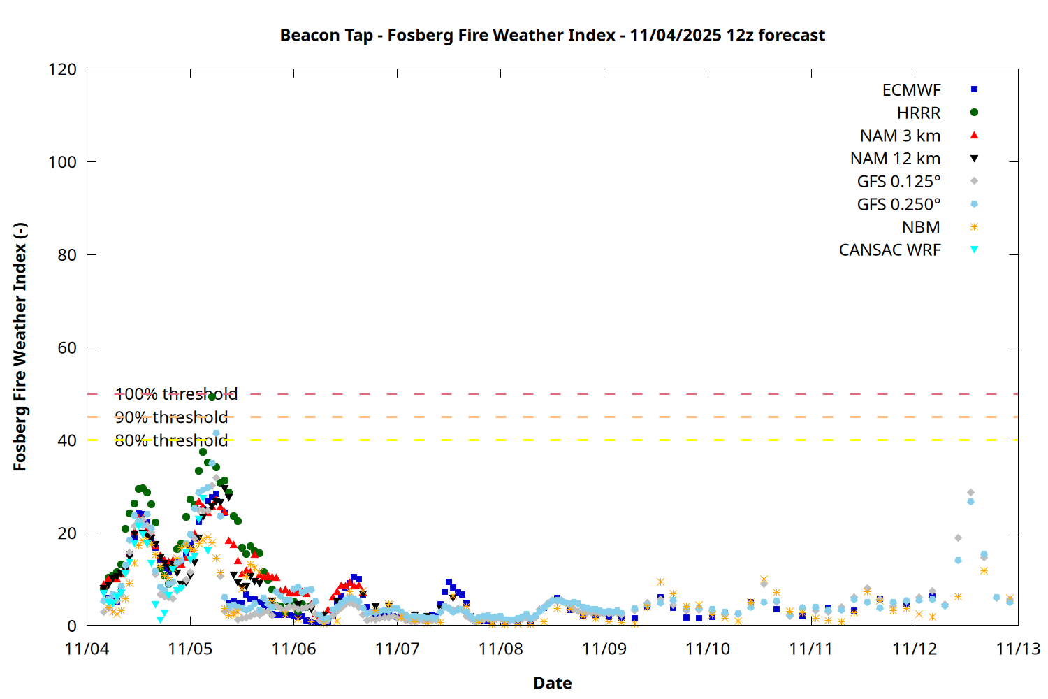Click the GFS 0.125° gray diamond marker
This screenshot has height=699, width=1048.
[974, 181]
